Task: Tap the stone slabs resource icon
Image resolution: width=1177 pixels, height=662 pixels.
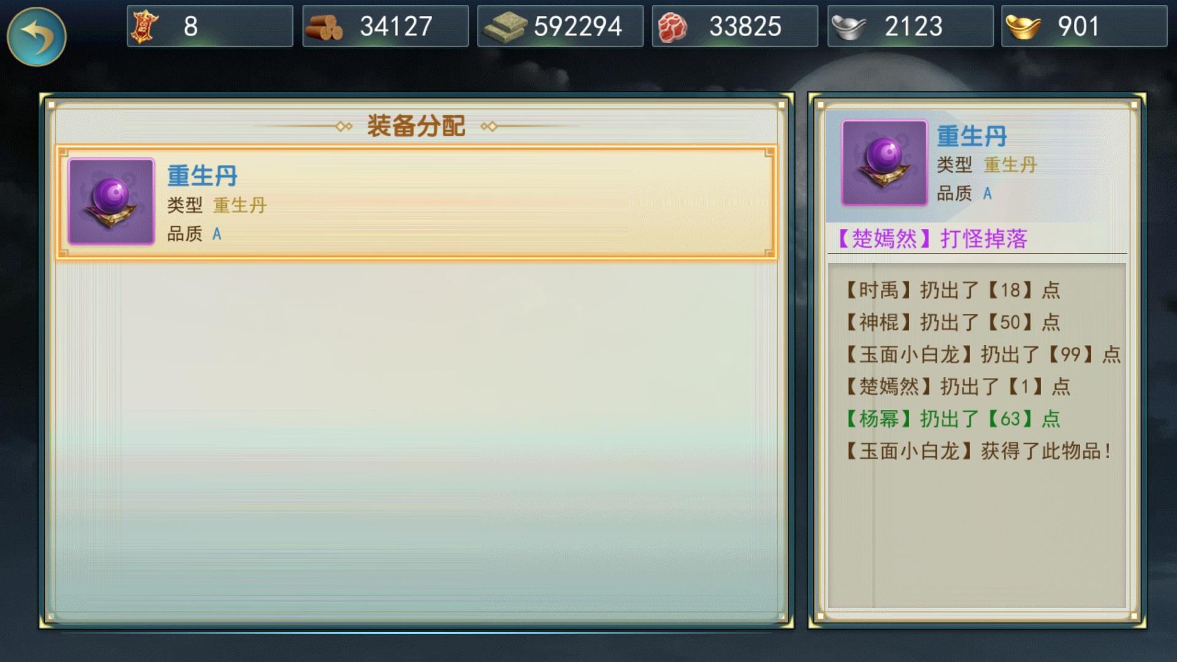Action: (x=505, y=27)
